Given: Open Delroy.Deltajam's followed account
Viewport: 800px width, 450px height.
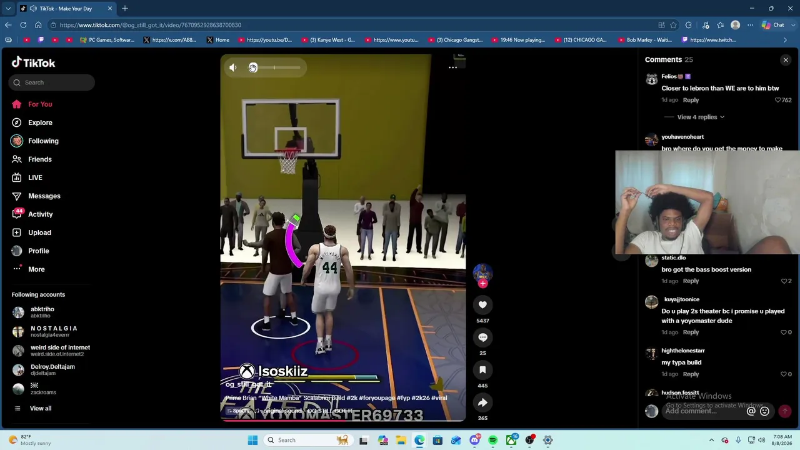Looking at the screenshot, I should pos(44,369).
